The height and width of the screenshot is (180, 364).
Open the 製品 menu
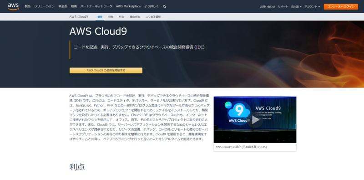[x=28, y=6]
